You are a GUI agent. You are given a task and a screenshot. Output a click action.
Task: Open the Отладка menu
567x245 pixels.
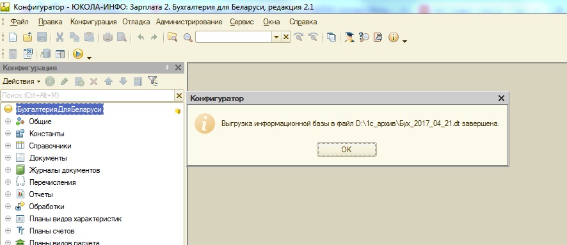click(136, 22)
